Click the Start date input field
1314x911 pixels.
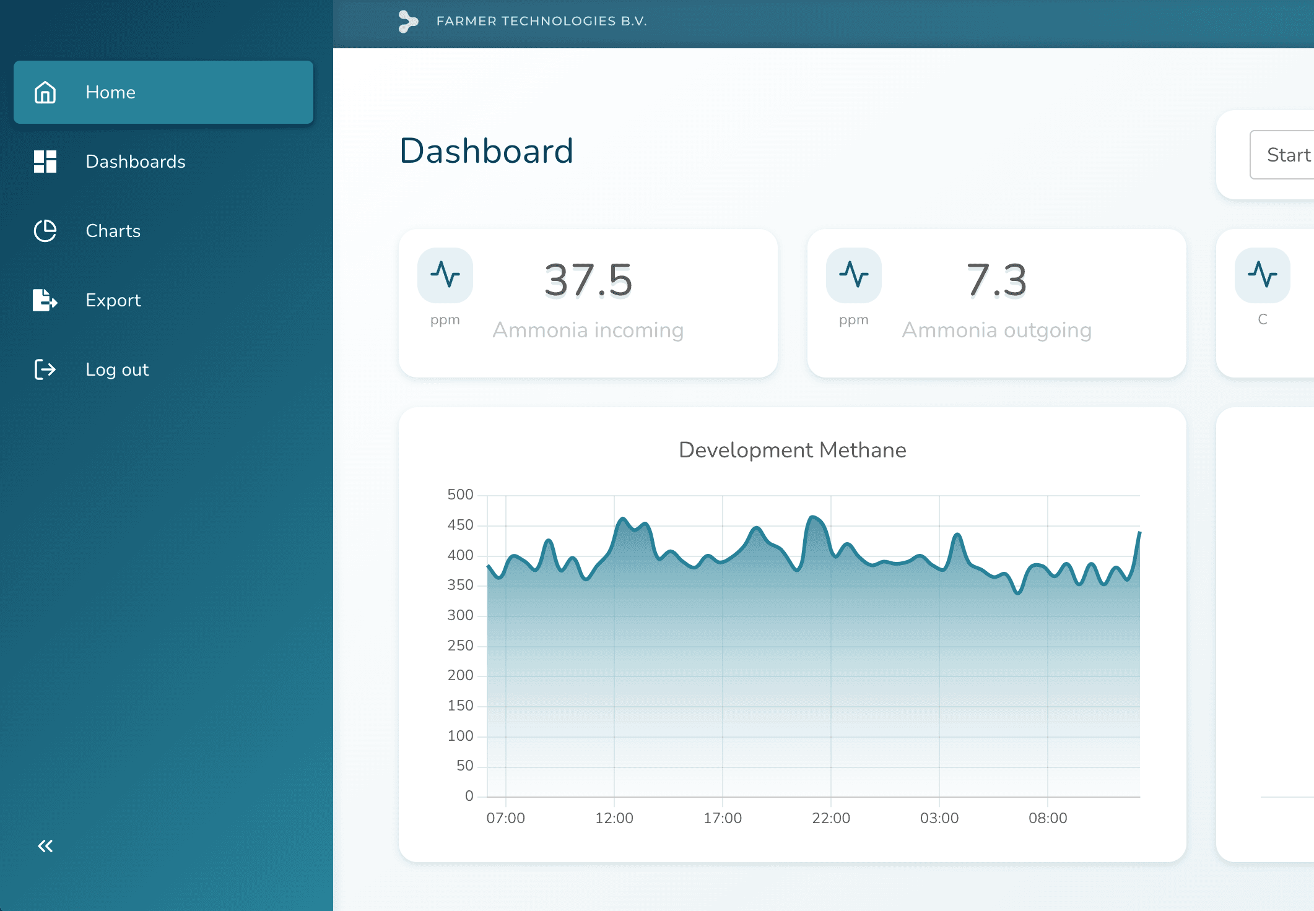tap(1282, 155)
